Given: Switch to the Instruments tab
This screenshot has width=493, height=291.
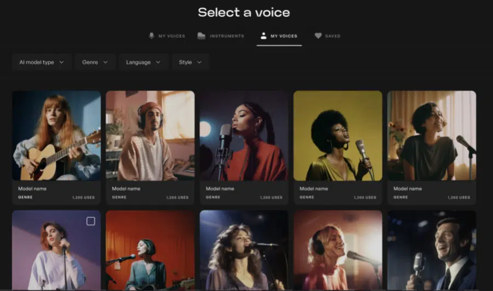Looking at the screenshot, I should point(221,36).
